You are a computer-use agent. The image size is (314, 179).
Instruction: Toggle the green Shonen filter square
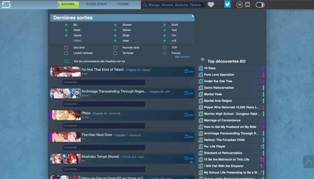115,25
